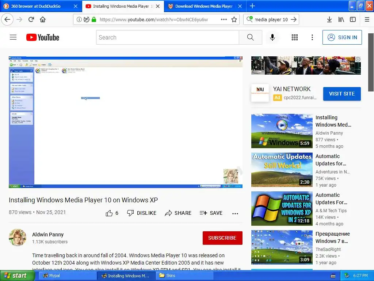
Task: Focus the YouTube search field
Action: click(168, 37)
